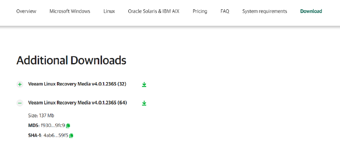The image size is (340, 160).
Task: Collapse the Recovery Media (64) details
Action: [20, 103]
